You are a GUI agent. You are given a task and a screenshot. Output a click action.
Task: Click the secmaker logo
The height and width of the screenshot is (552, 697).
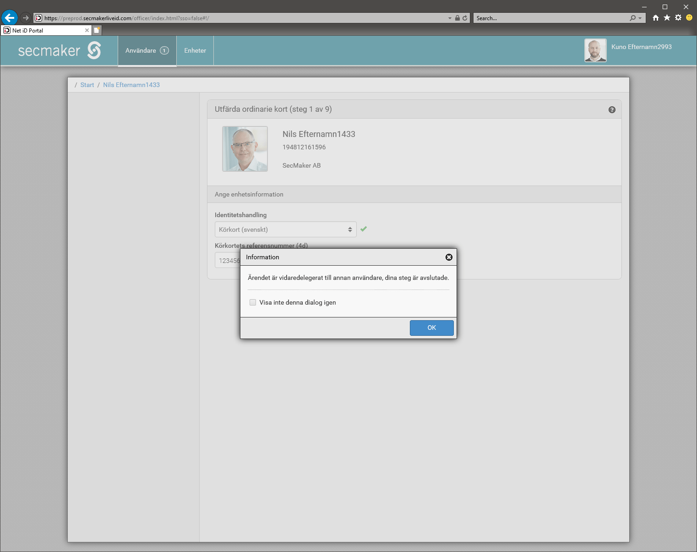coord(59,50)
